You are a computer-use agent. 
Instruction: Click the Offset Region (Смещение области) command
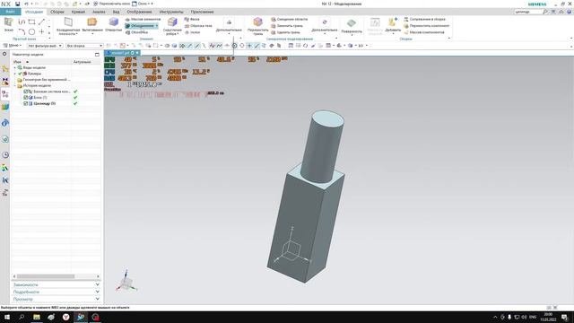pos(289,19)
